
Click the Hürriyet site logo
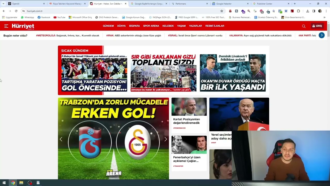point(23,26)
